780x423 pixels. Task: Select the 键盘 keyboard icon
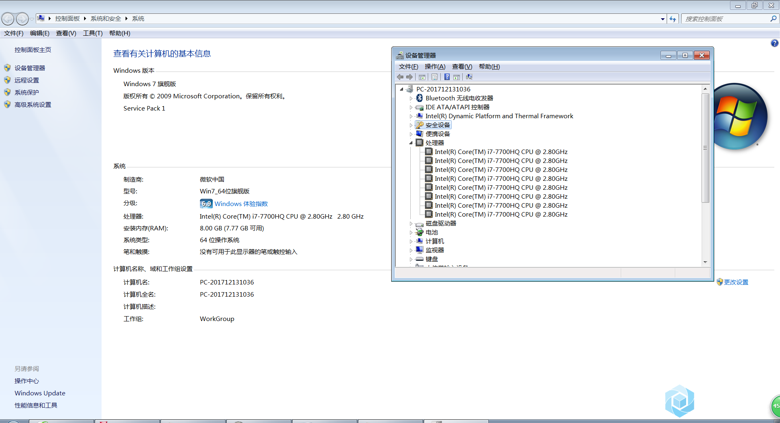point(420,259)
